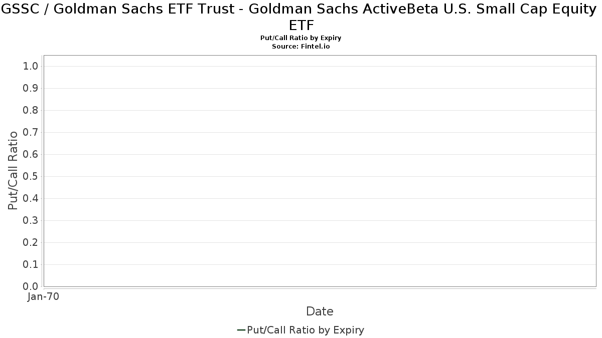
Task: Click the Jan-70 date axis label
Action: 44,296
